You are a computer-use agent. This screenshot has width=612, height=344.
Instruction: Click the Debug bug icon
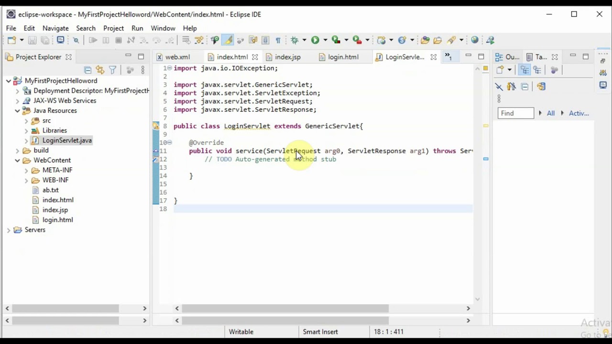[x=295, y=40]
